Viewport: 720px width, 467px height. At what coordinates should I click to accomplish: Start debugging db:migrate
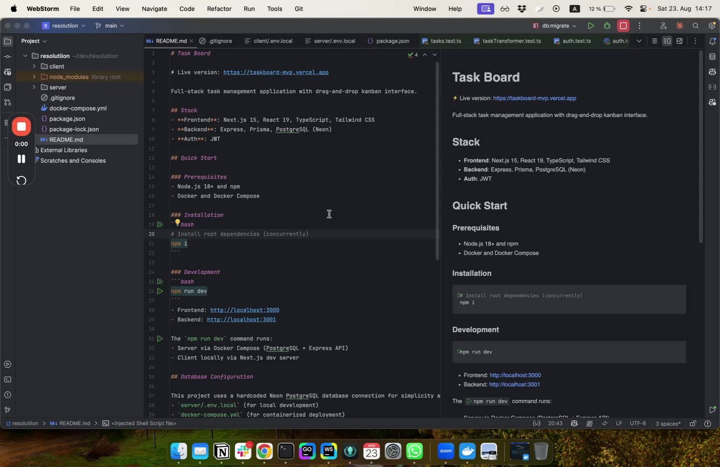tap(607, 26)
